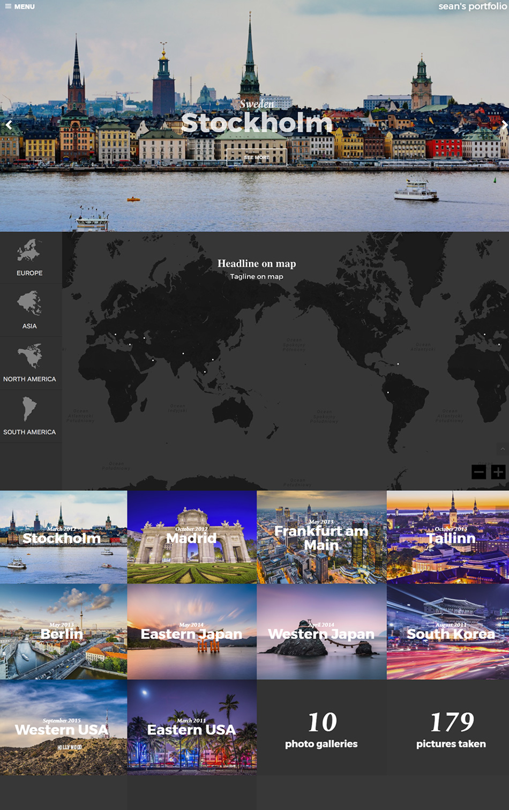Open sean's portfolio site title link
The image size is (509, 810).
[x=472, y=6]
